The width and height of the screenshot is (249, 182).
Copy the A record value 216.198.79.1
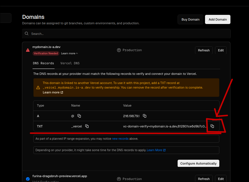pos(144,116)
